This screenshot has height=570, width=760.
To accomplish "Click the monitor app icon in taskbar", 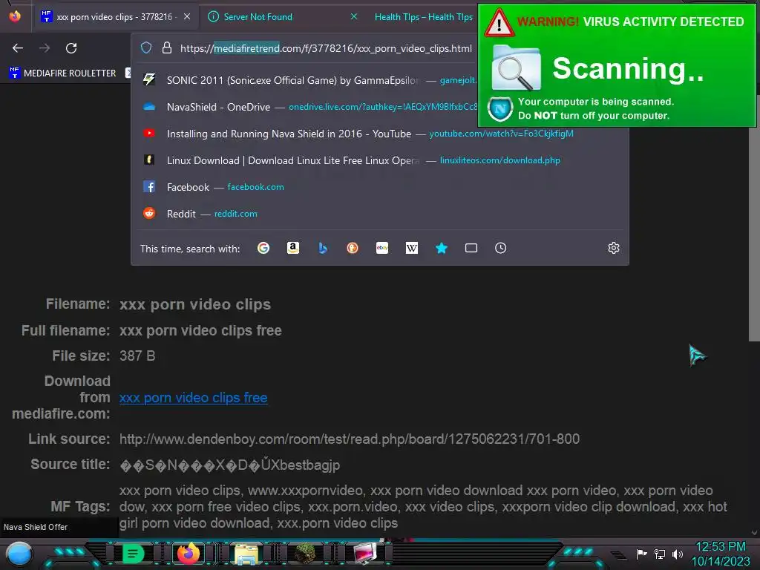I will 365,553.
